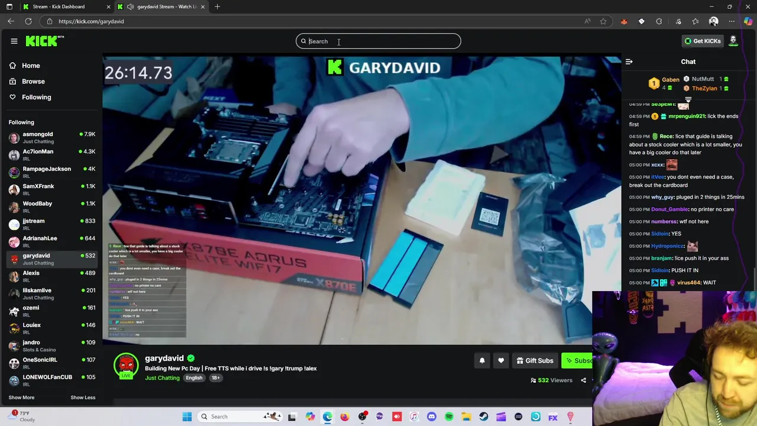Viewport: 757px width, 426px height.
Task: Open ozemi channel in sidebar
Action: coord(52,311)
